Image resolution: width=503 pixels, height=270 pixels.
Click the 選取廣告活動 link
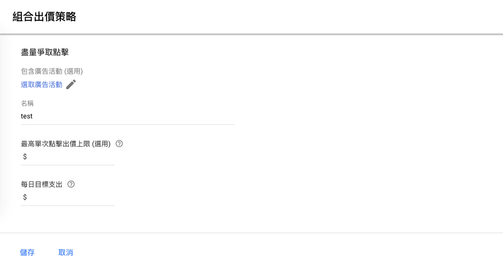click(x=42, y=85)
